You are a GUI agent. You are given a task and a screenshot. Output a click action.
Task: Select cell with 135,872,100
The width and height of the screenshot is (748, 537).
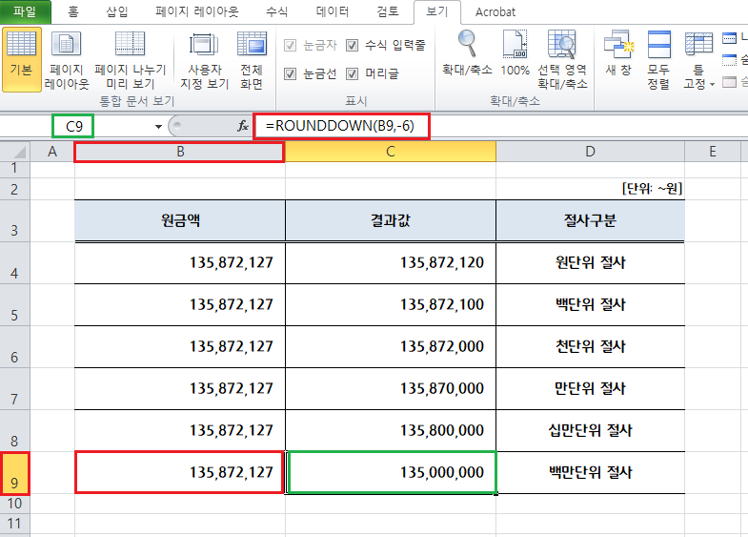pos(391,305)
